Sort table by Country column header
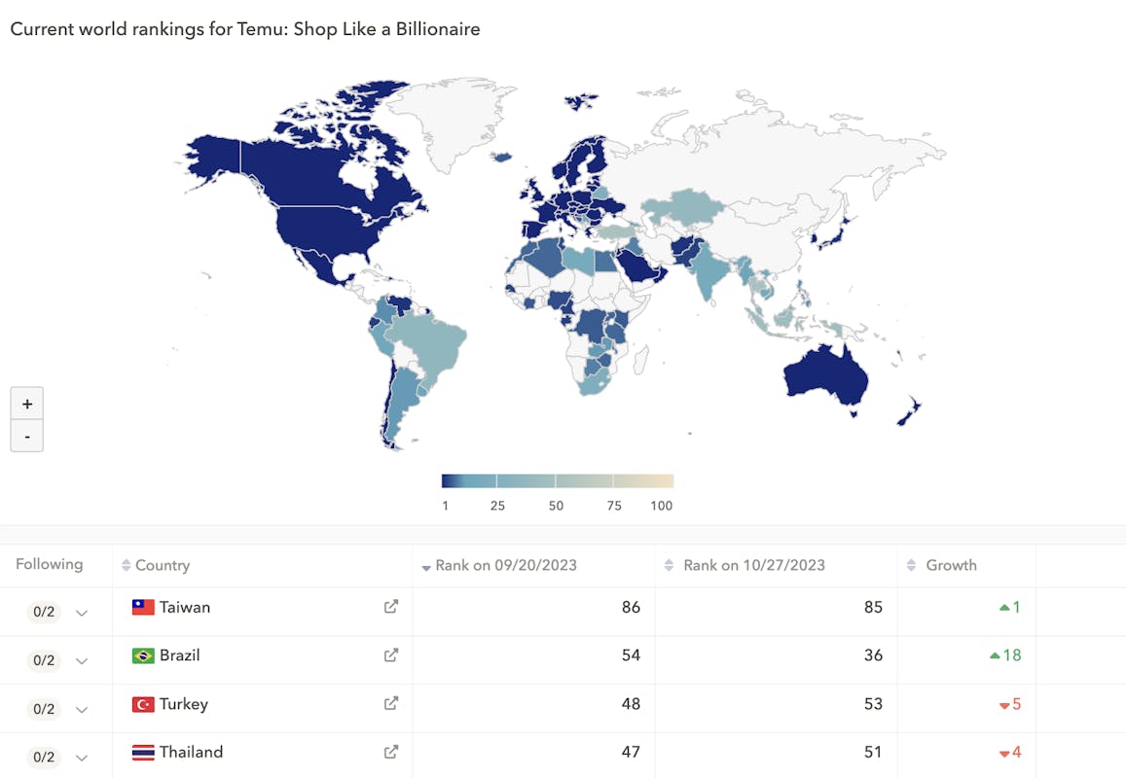The width and height of the screenshot is (1126, 778). (162, 565)
